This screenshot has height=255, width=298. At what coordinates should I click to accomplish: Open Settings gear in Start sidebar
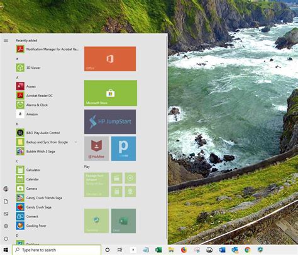[6, 226]
